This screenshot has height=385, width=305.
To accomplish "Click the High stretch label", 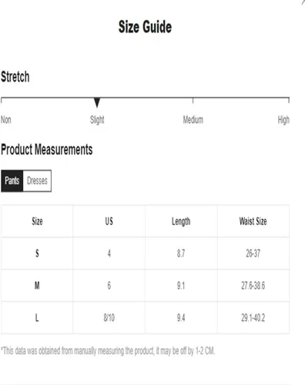I will [x=283, y=119].
